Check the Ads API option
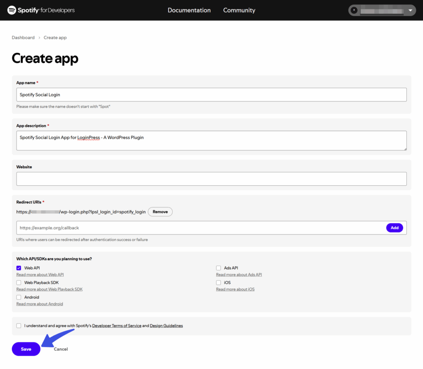The height and width of the screenshot is (369, 423). 219,268
